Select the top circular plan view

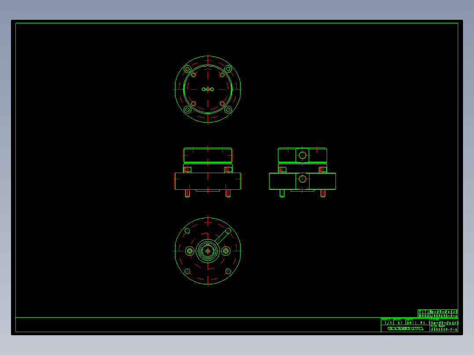[x=208, y=89]
